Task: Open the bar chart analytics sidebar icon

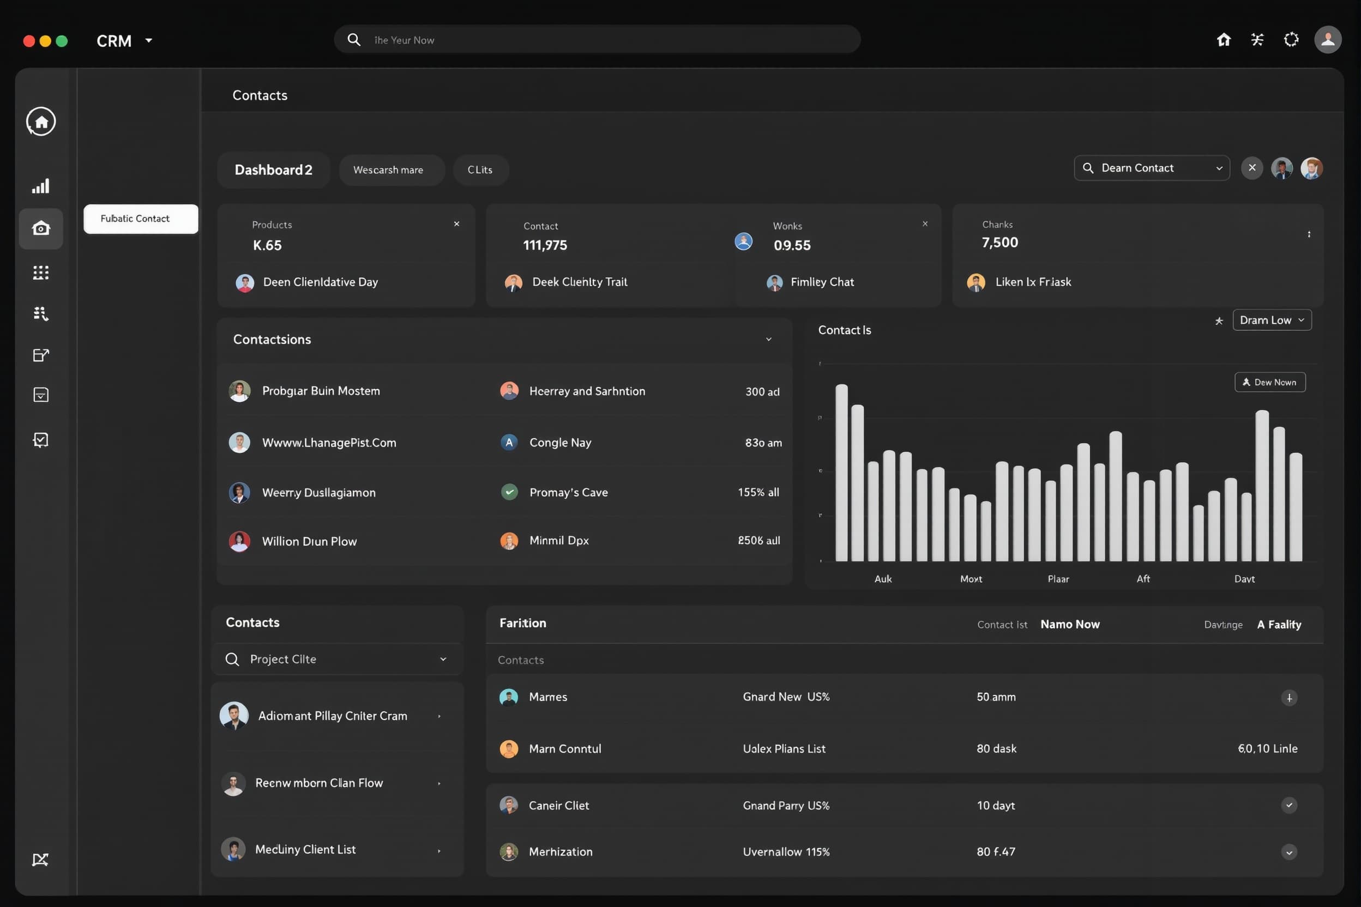Action: click(40, 186)
